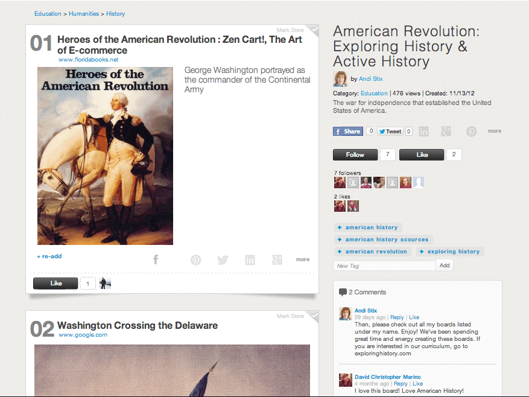Like Andi Stix comment
Viewport: 529px width, 397px height.
414,317
